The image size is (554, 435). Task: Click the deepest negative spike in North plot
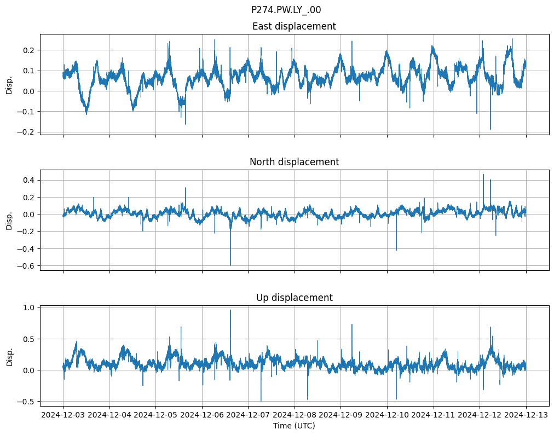(230, 264)
